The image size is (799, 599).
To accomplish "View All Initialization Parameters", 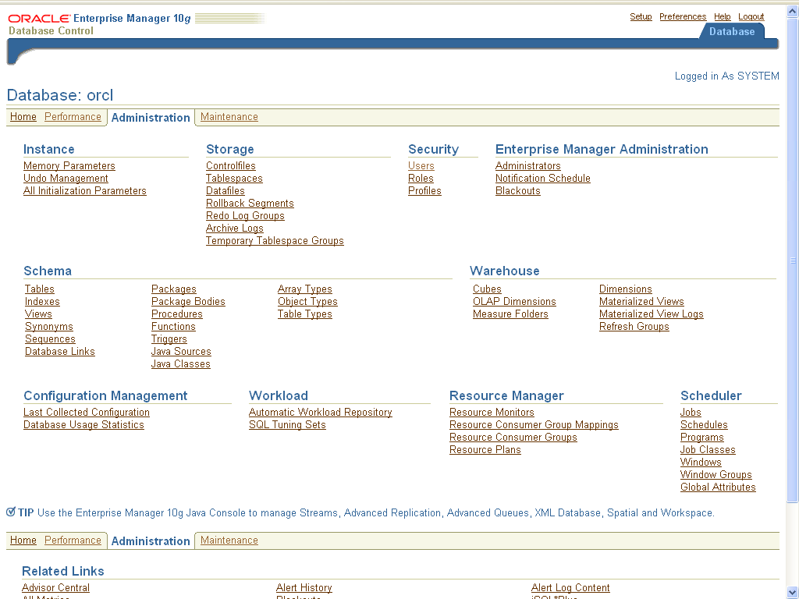I will (84, 190).
